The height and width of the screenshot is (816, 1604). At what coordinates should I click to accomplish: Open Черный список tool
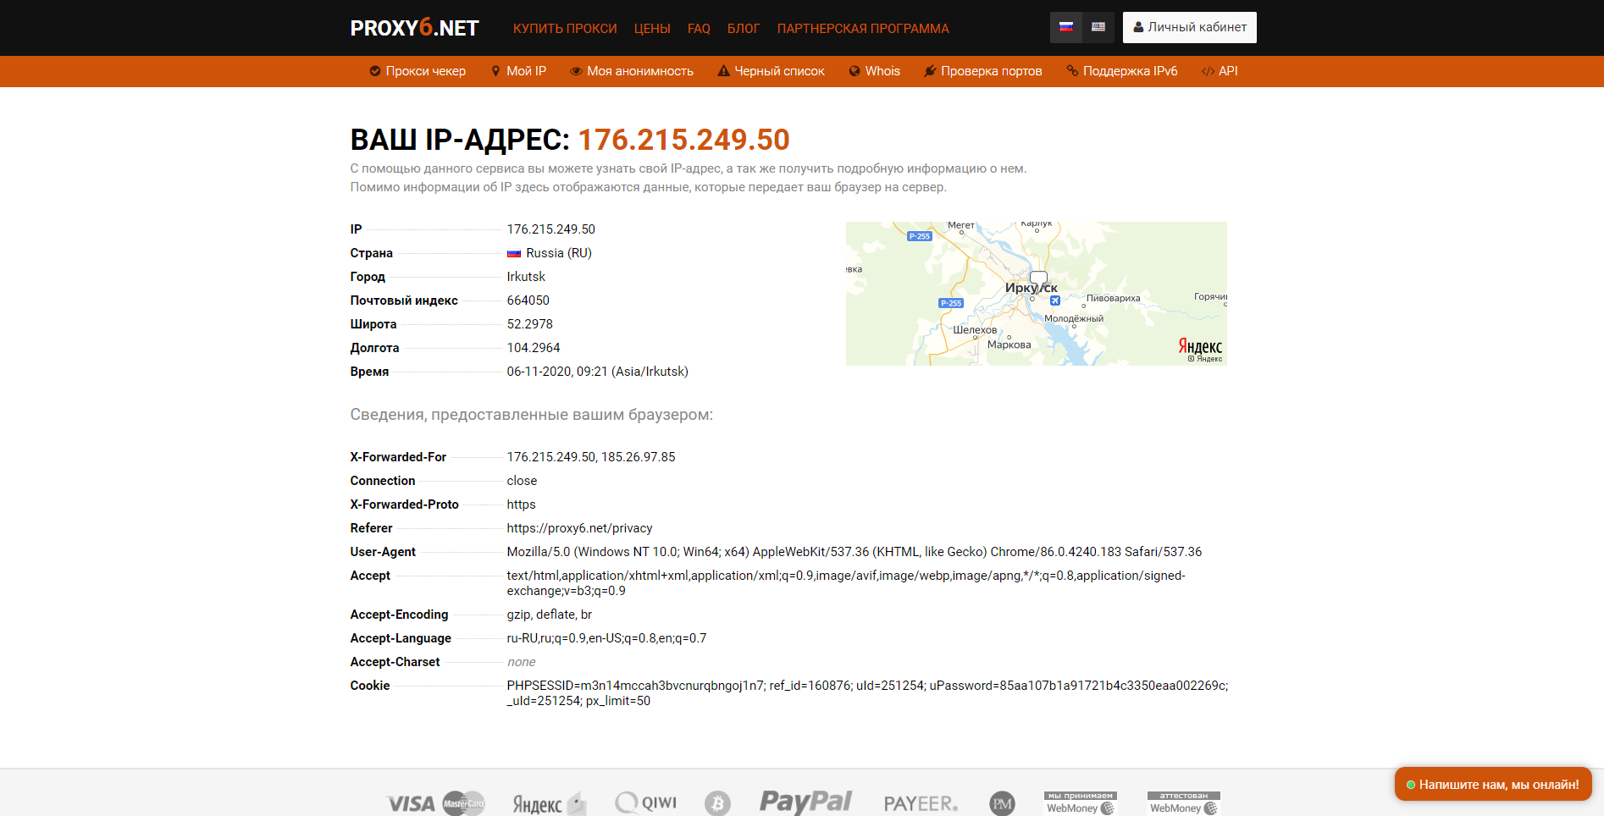coord(771,71)
